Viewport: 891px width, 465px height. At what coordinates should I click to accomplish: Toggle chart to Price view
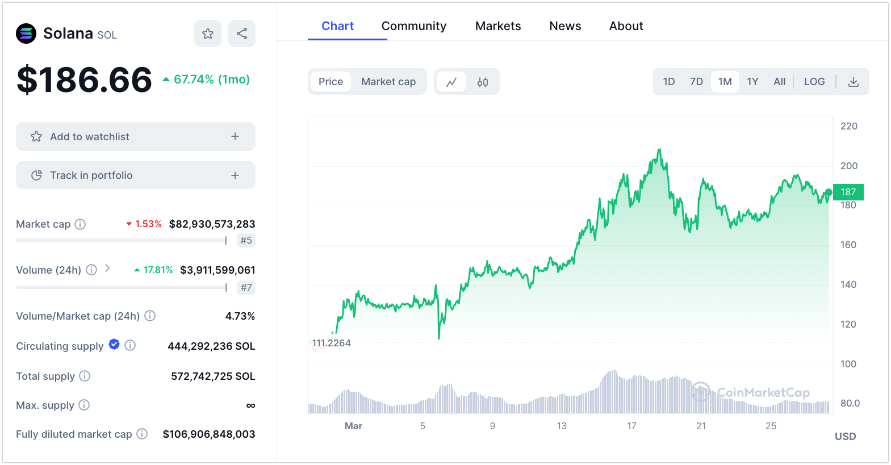click(331, 82)
